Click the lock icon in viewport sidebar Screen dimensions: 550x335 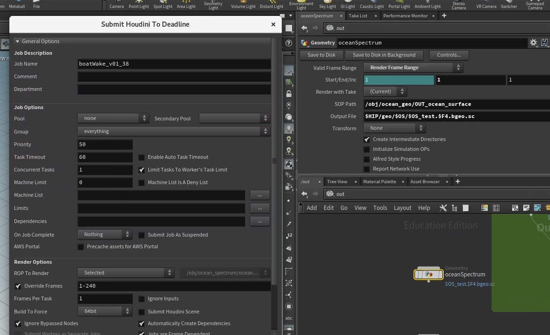[289, 94]
